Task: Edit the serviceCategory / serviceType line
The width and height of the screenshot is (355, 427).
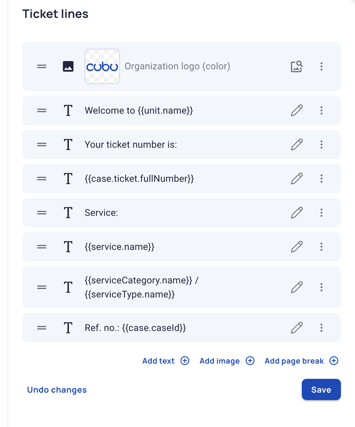Action: (x=297, y=287)
